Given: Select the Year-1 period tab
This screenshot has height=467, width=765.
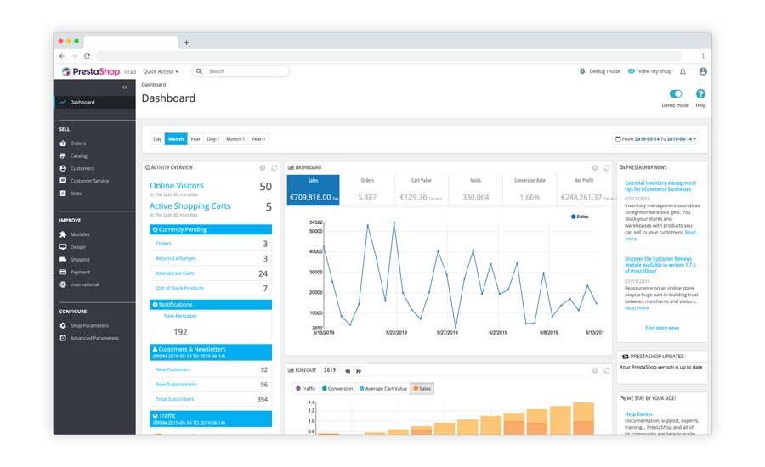Looking at the screenshot, I should (x=258, y=139).
